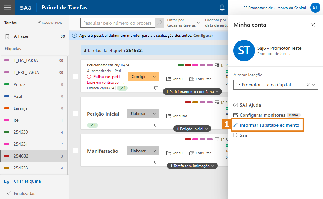The width and height of the screenshot is (323, 199).
Task: Click the Criar etiqueta icon
Action: pyautogui.click(x=7, y=181)
